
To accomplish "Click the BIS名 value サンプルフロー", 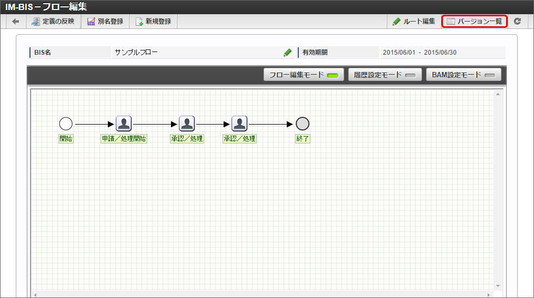I will 136,53.
